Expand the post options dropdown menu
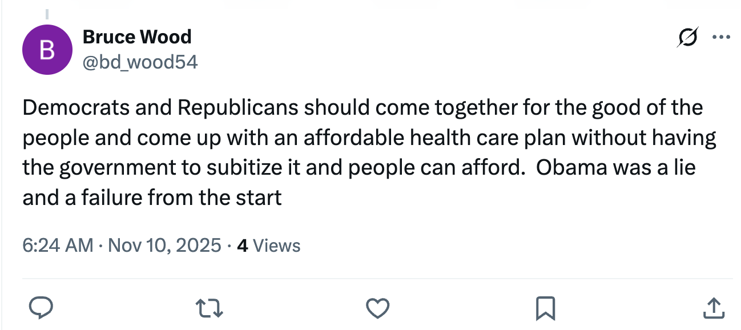The image size is (741, 330). (722, 36)
